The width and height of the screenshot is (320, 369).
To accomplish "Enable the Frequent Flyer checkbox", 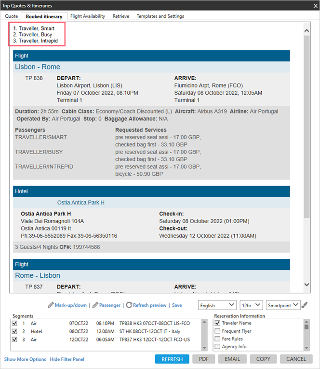I will [x=218, y=331].
